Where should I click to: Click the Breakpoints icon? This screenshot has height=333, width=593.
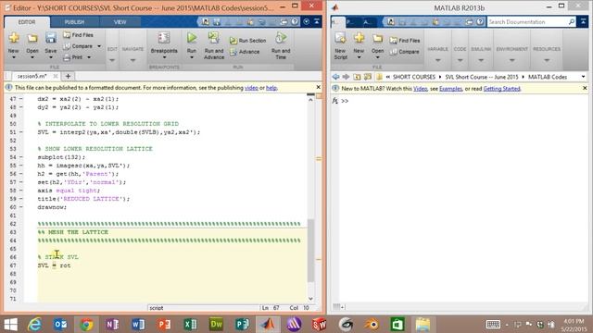164,38
